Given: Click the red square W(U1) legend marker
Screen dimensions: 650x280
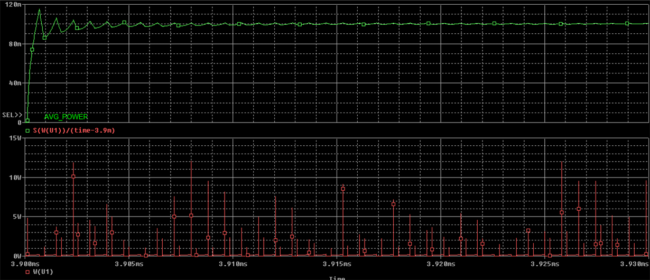Looking at the screenshot, I should click(27, 272).
